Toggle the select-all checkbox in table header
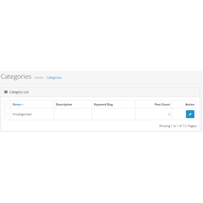203x203 pixels. [x=7, y=104]
